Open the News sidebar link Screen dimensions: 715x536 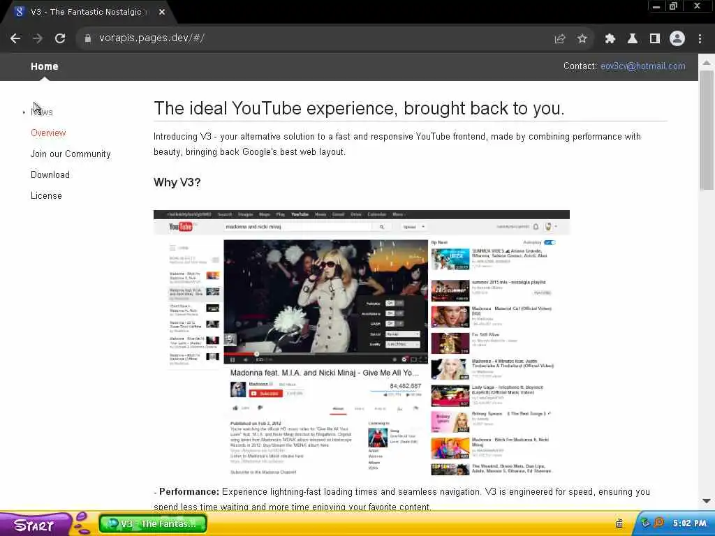pos(42,112)
